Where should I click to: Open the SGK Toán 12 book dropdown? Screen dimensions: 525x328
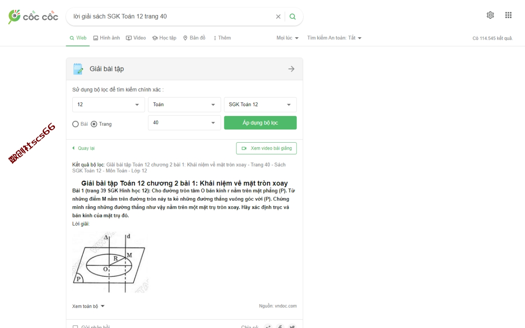click(260, 105)
